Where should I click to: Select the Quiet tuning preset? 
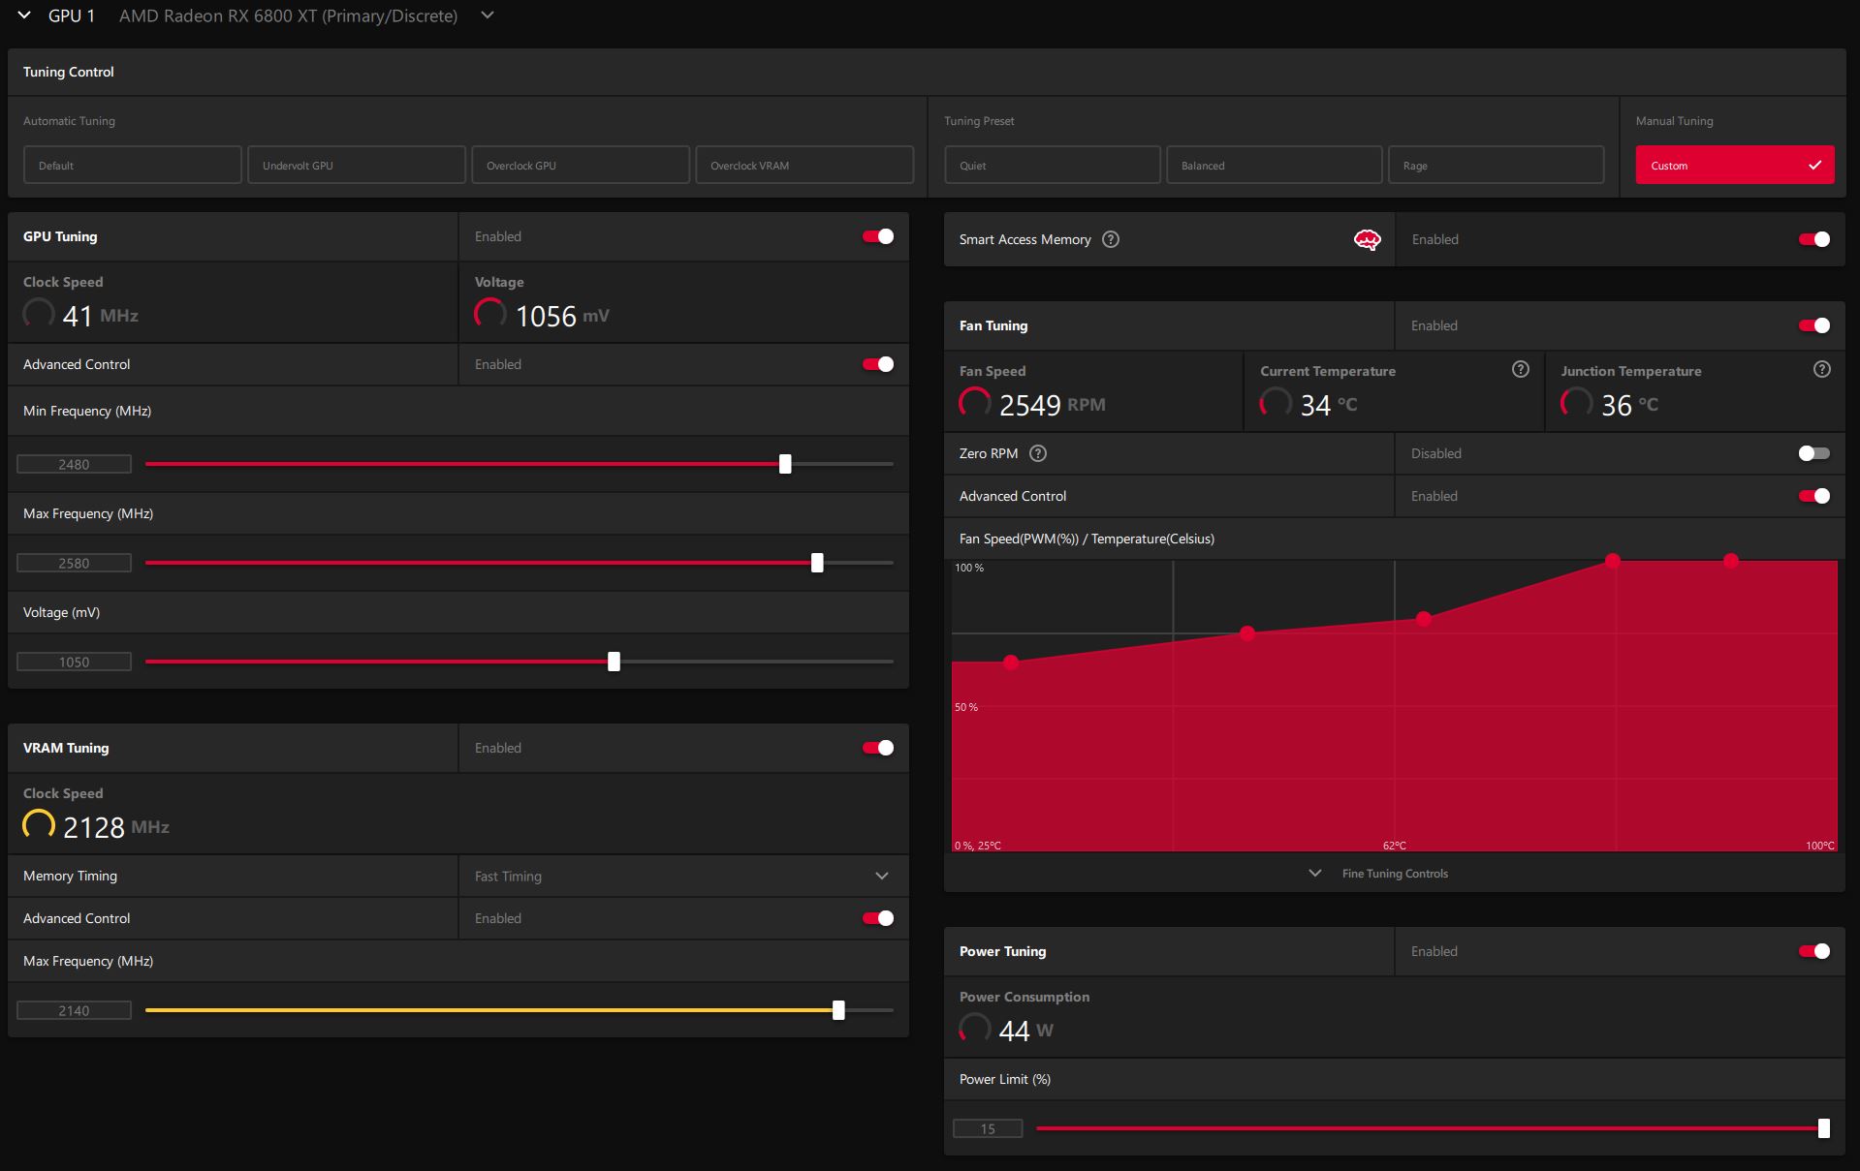(1052, 166)
